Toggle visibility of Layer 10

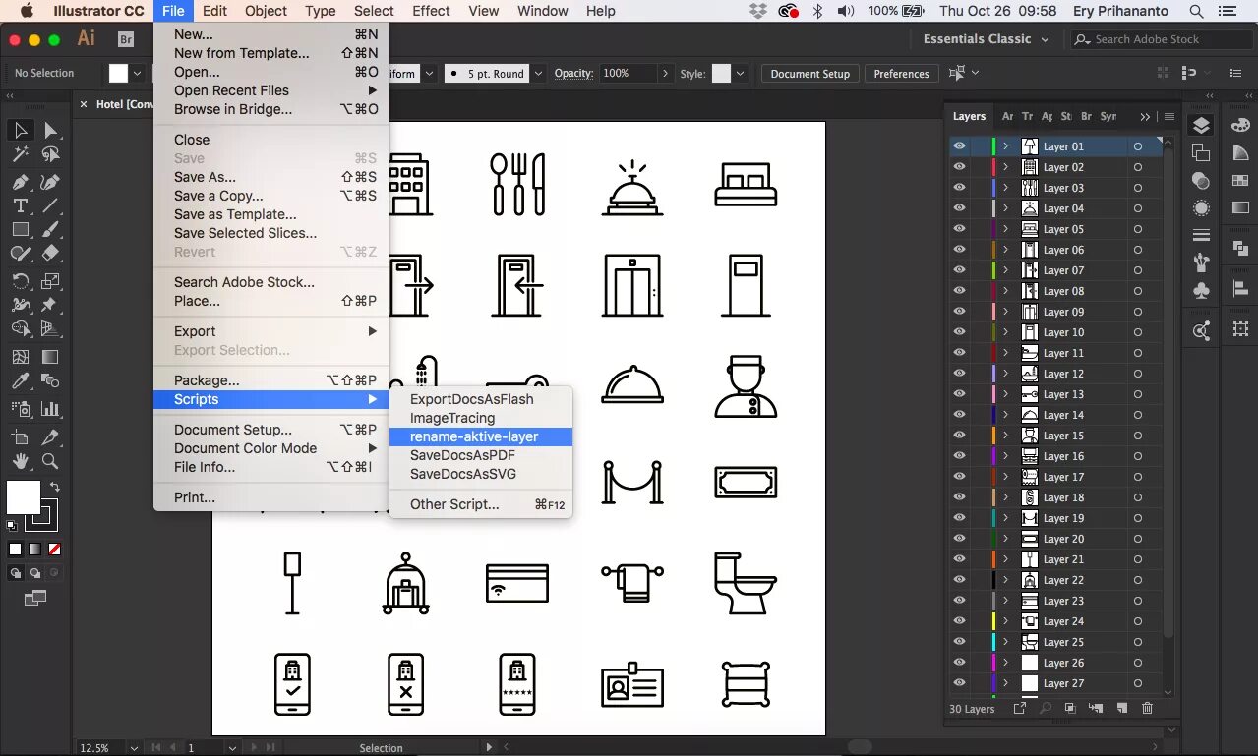pos(959,332)
